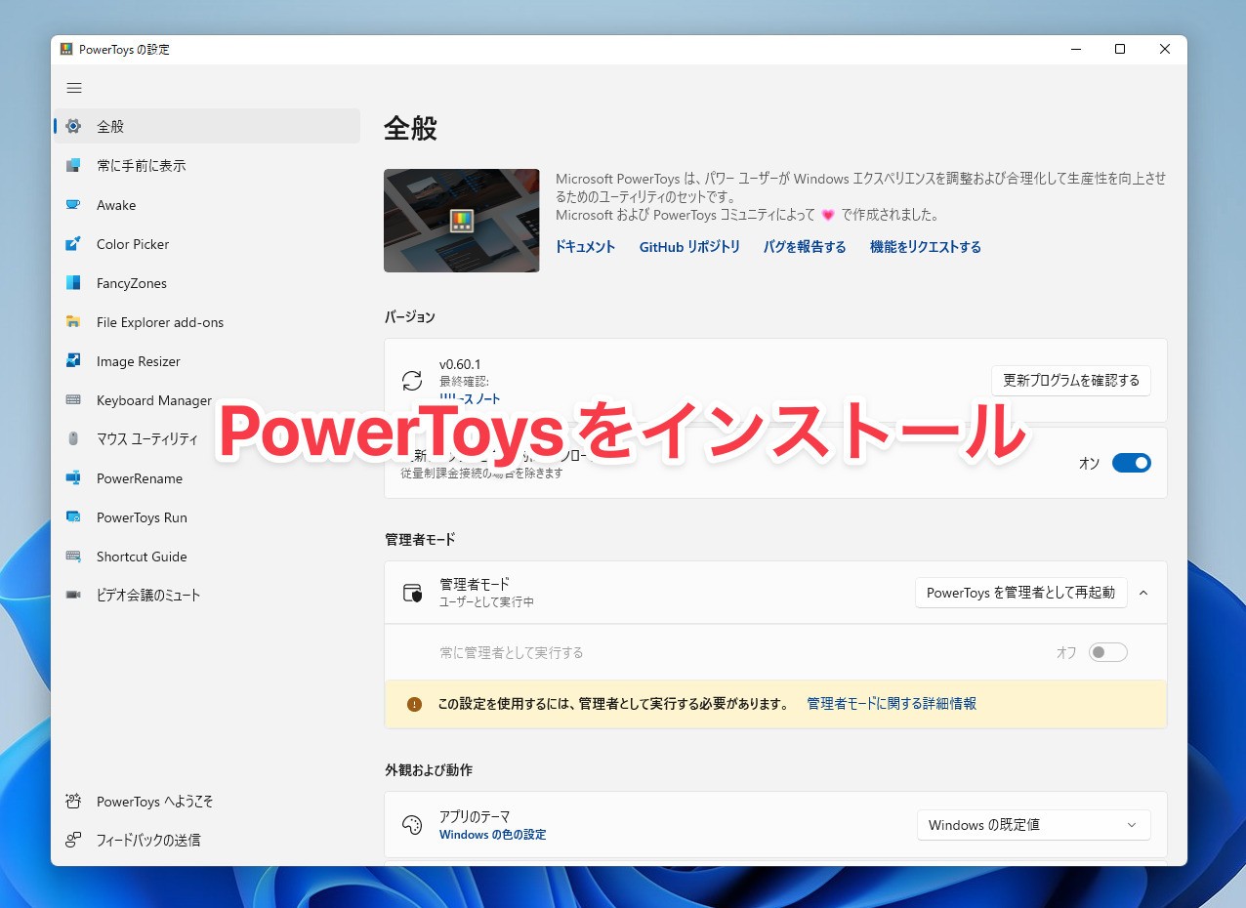Select Image Resizer in sidebar
This screenshot has height=908, width=1246.
(x=207, y=361)
